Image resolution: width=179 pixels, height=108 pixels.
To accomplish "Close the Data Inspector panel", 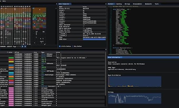I will pos(106,4).
